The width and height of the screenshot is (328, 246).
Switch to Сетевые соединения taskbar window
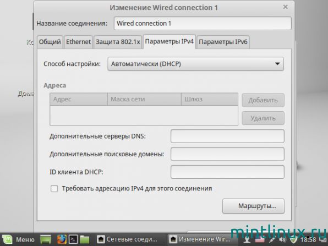[x=127, y=239]
